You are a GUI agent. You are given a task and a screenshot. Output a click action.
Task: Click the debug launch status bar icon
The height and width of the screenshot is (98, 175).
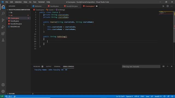(15, 96)
